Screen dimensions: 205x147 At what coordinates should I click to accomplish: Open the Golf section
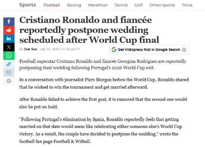138,5
